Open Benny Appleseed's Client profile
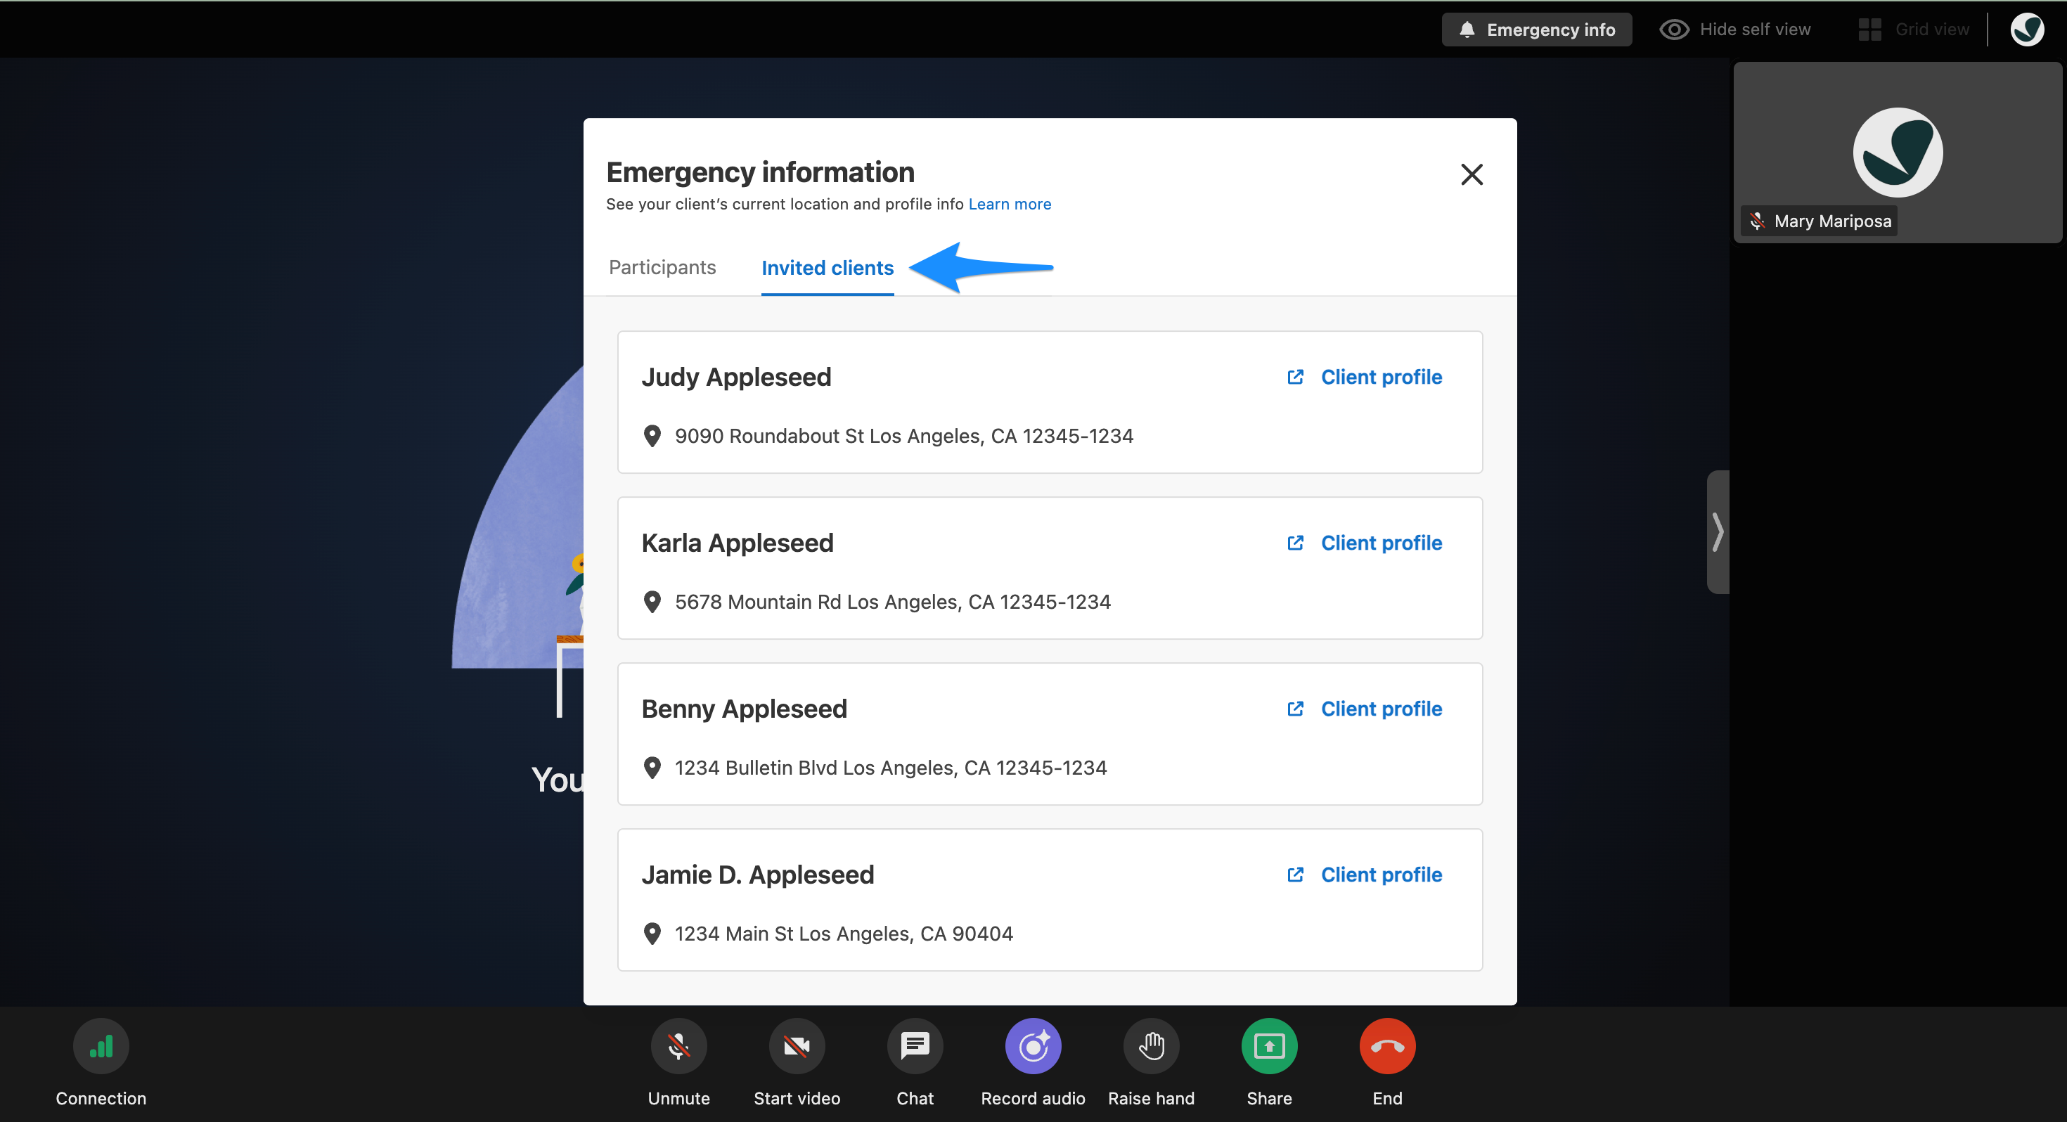This screenshot has width=2067, height=1122. tap(1381, 709)
